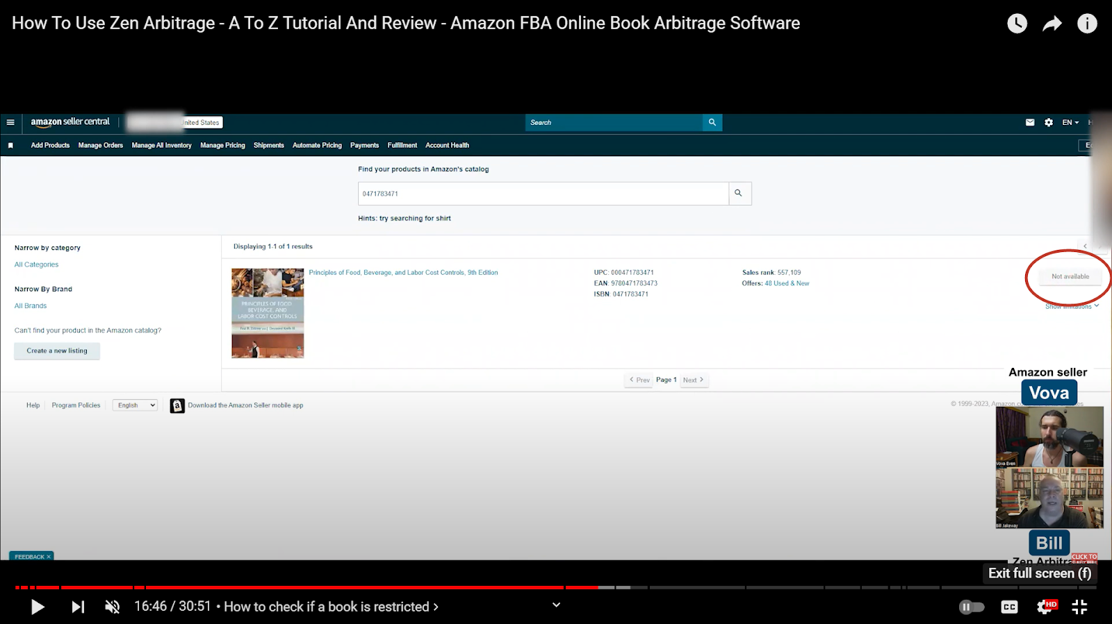Click the Sales rank 557,109 text
Viewport: 1112px width, 624px height.
click(x=771, y=273)
